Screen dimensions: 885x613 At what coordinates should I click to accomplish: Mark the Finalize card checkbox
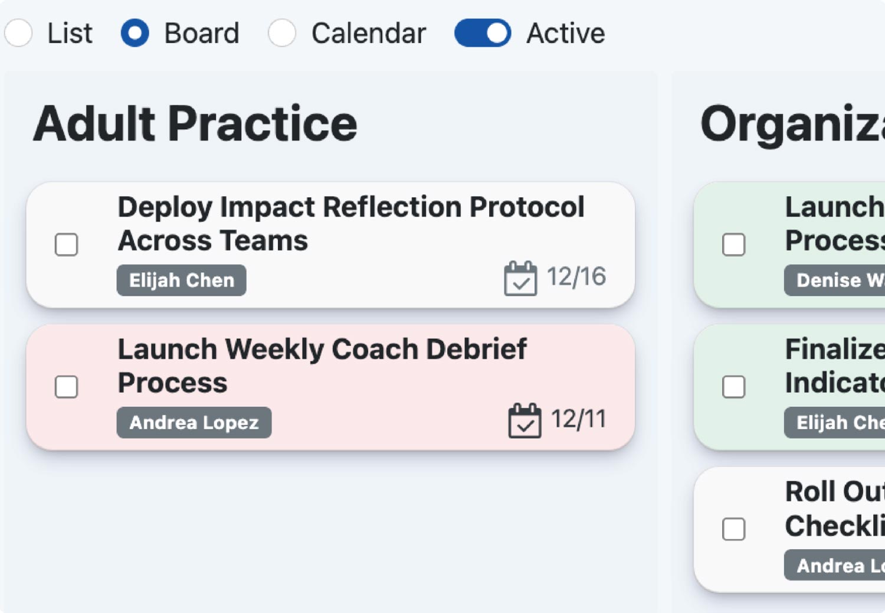click(733, 387)
